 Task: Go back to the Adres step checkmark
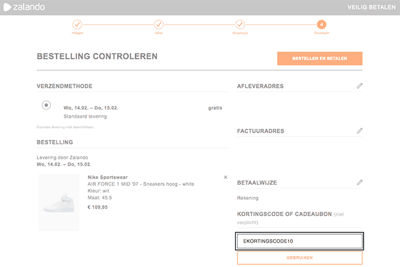[x=159, y=24]
